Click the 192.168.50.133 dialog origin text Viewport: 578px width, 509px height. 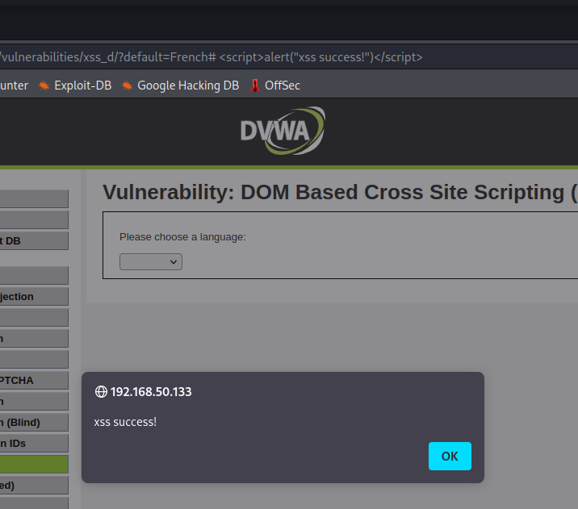point(151,391)
